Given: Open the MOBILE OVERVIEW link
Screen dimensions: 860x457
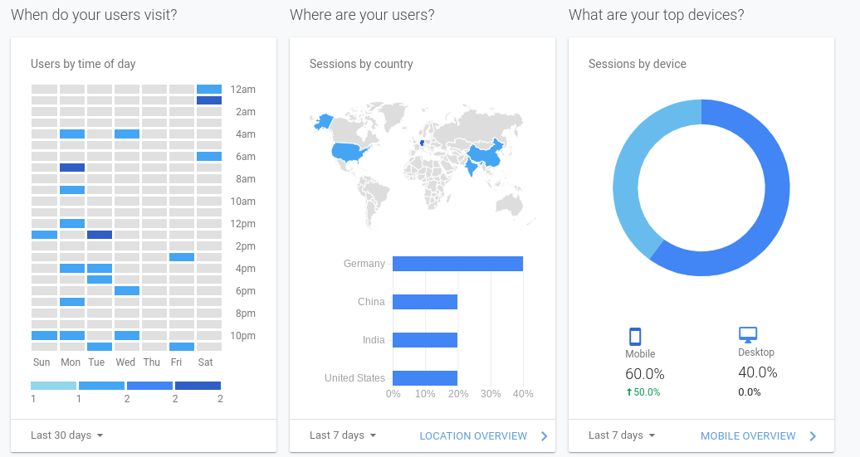Looking at the screenshot, I should 748,436.
